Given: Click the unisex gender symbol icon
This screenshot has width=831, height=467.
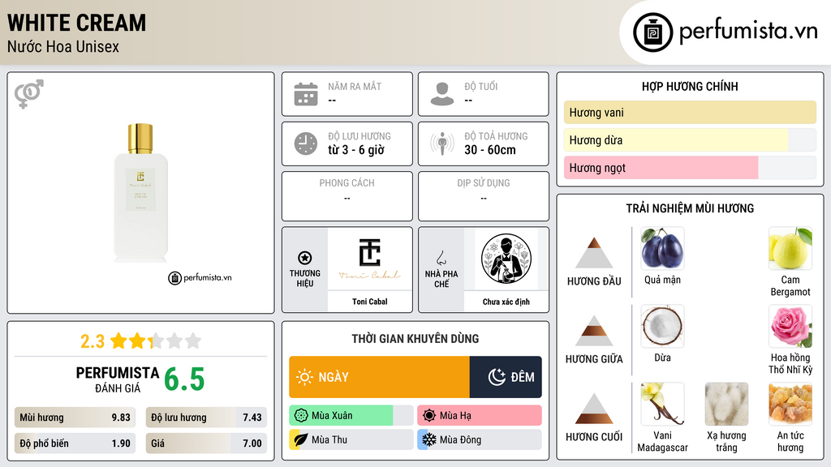Looking at the screenshot, I should 29,94.
